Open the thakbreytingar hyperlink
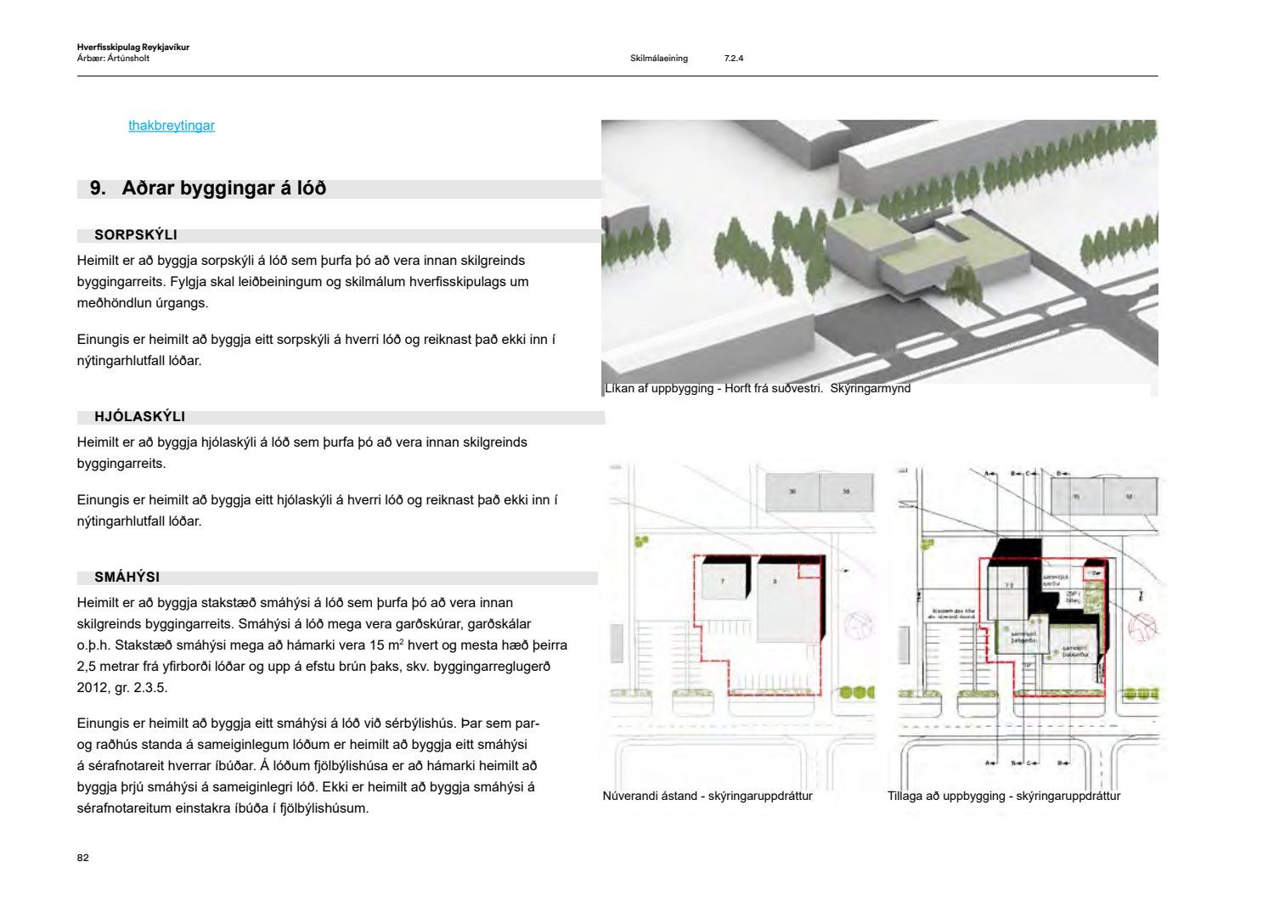 pyautogui.click(x=171, y=126)
